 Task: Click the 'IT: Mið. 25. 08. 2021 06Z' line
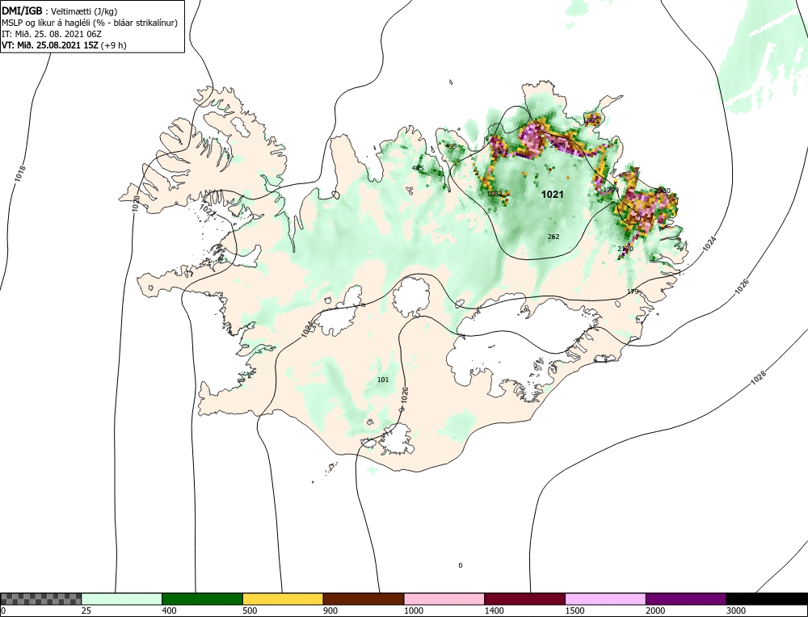[x=52, y=34]
